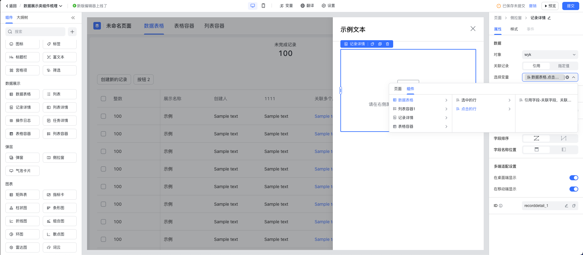Click the 预览 button
Screen dimensions: 583x255
click(x=550, y=6)
